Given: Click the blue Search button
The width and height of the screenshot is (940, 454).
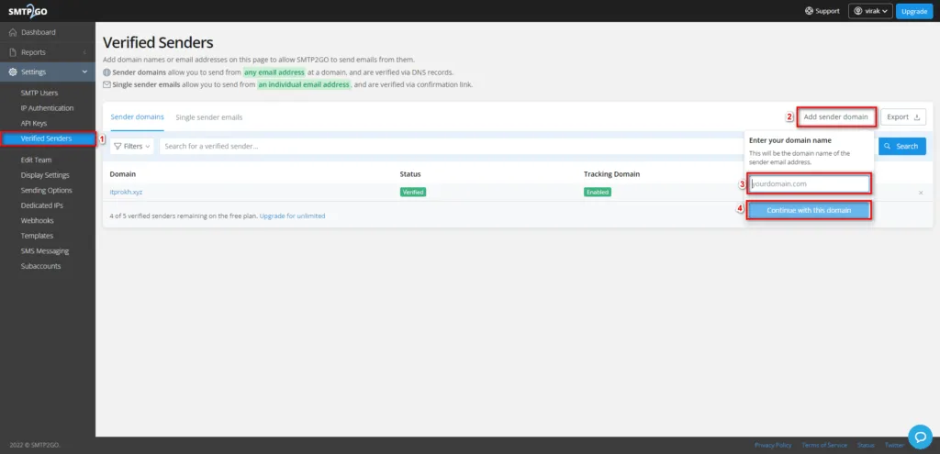Looking at the screenshot, I should coord(901,146).
